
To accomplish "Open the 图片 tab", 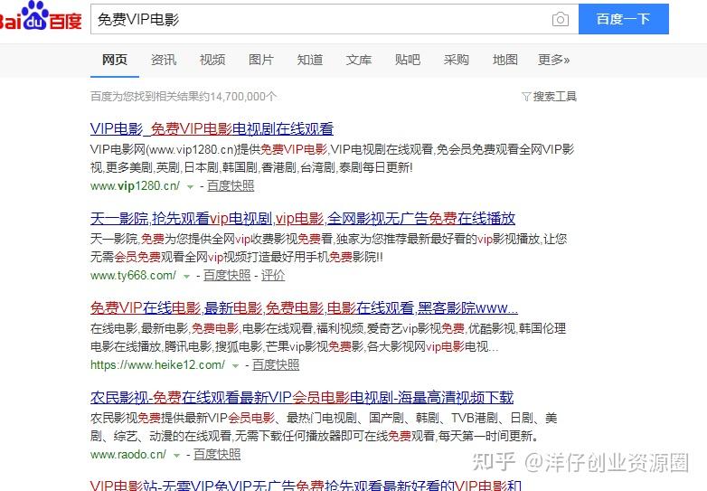I will (261, 60).
